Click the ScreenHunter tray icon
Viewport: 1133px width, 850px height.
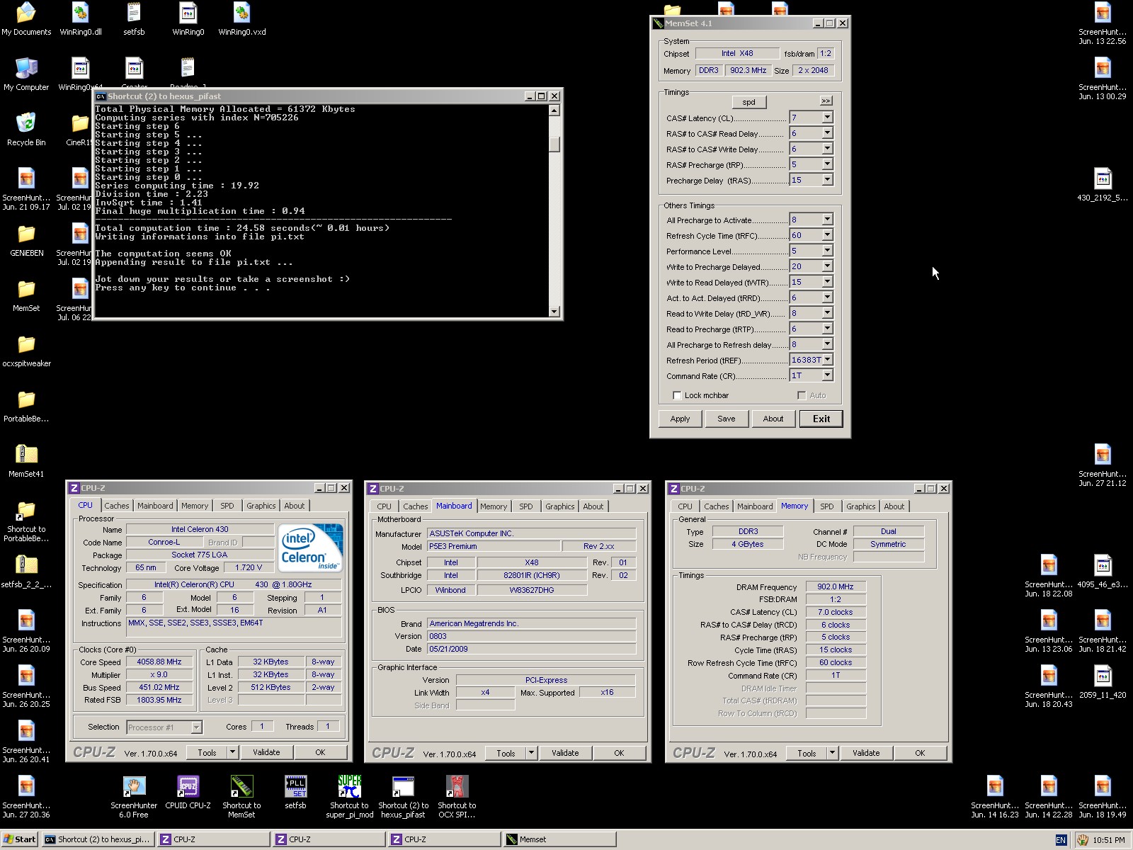click(x=1083, y=840)
